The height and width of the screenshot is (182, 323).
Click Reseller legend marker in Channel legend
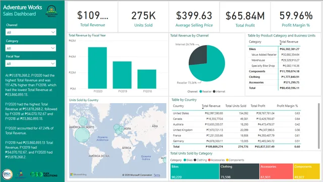201,92
